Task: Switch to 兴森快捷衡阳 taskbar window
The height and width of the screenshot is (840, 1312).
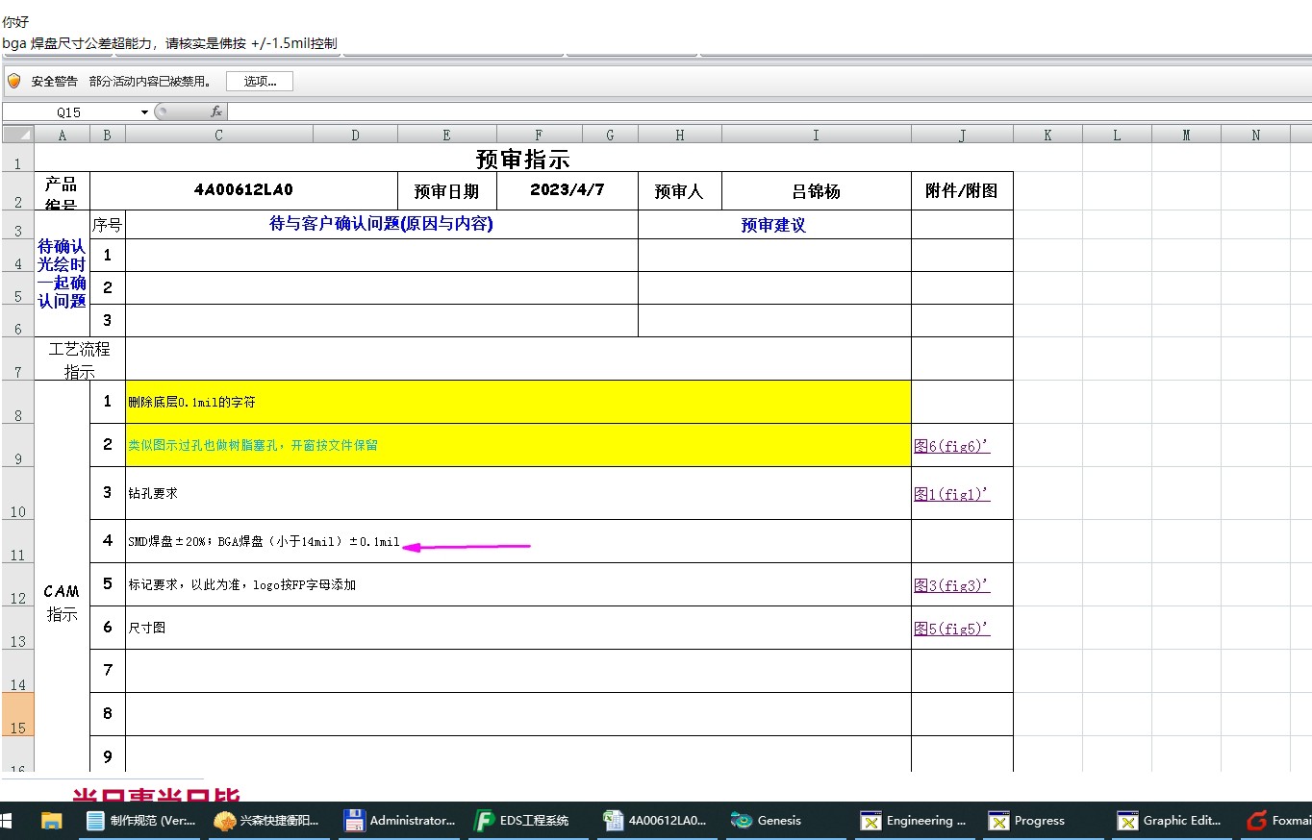Action: pos(268,821)
